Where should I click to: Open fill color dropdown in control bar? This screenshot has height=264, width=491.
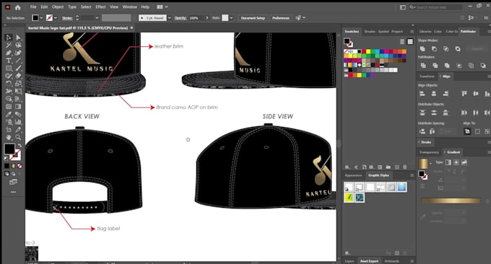click(x=41, y=18)
